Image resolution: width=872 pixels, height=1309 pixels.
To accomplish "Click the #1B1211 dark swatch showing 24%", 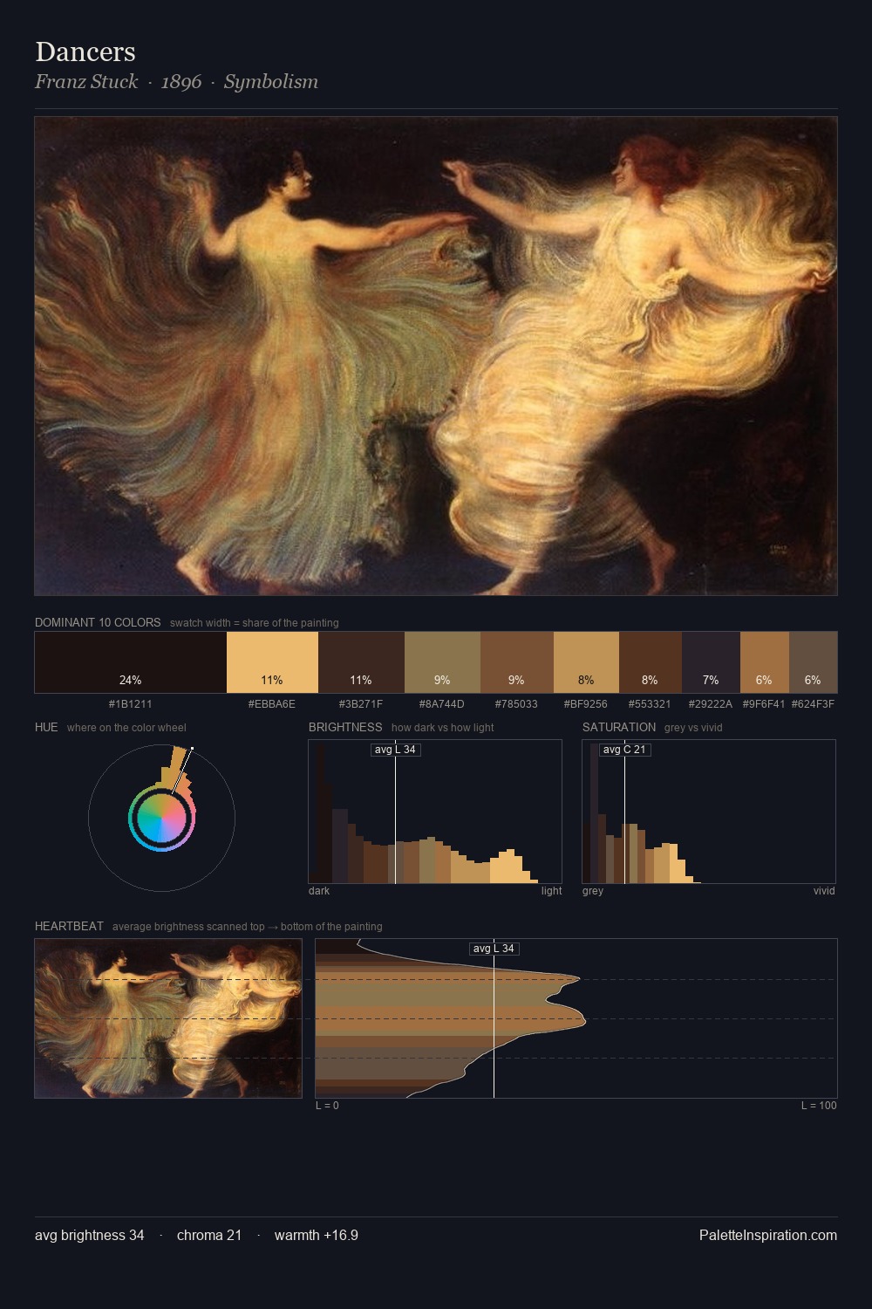I will click(131, 662).
